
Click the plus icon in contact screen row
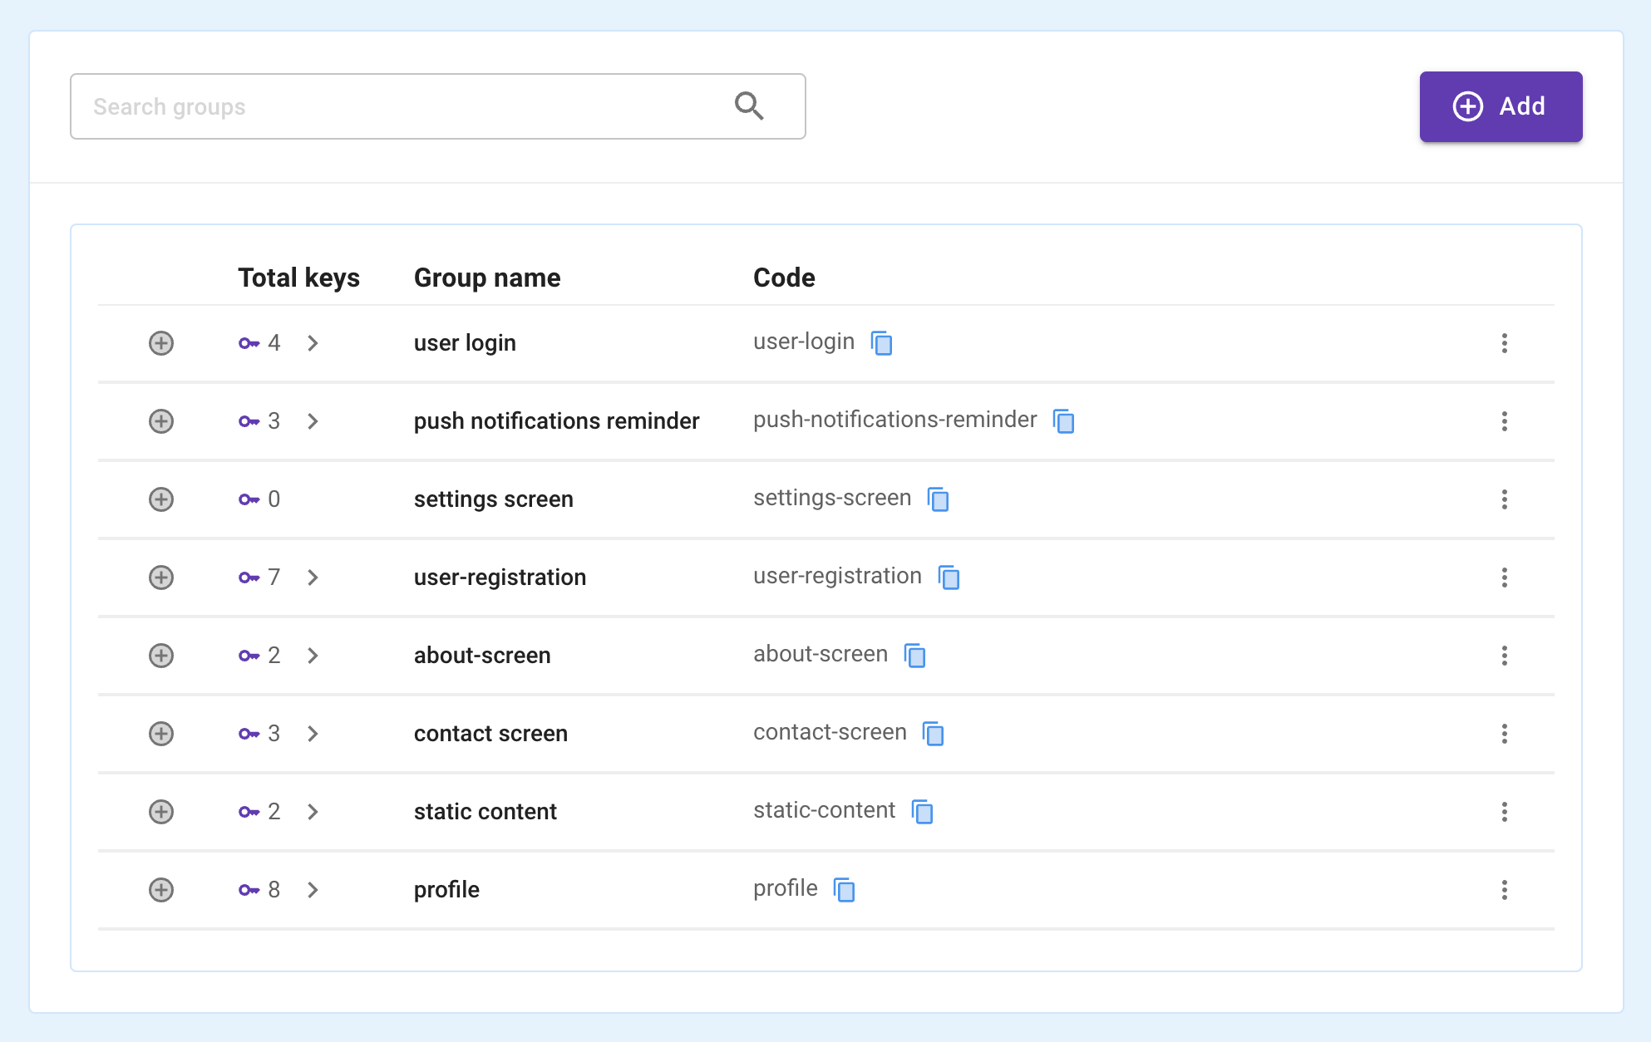tap(161, 734)
